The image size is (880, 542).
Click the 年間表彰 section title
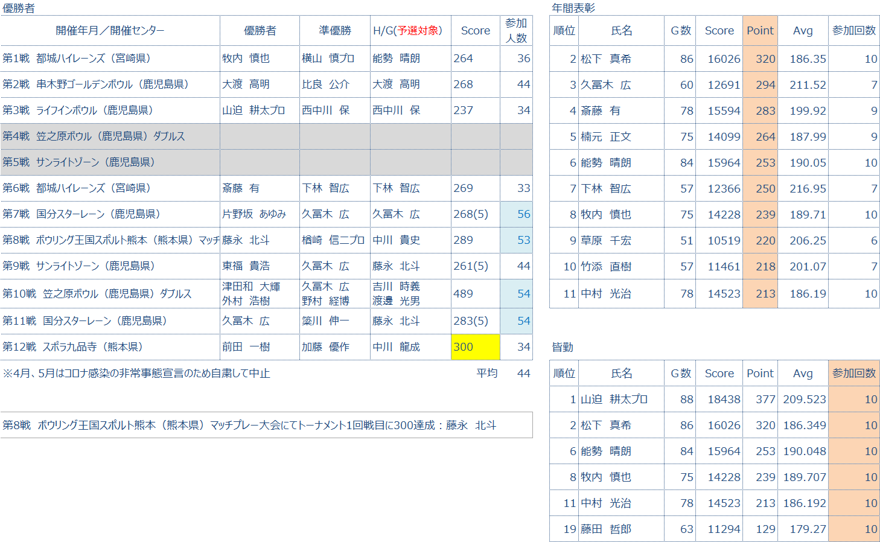pyautogui.click(x=573, y=8)
